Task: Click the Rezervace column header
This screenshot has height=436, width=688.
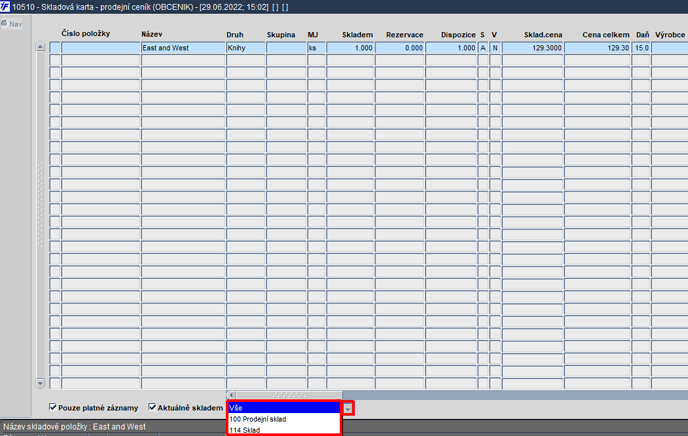Action: (x=405, y=35)
